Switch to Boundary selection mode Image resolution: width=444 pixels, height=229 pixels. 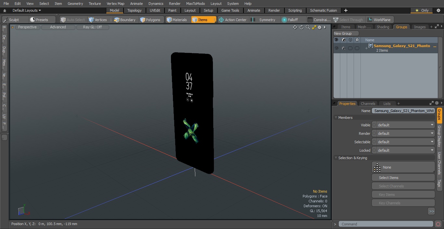pos(125,20)
